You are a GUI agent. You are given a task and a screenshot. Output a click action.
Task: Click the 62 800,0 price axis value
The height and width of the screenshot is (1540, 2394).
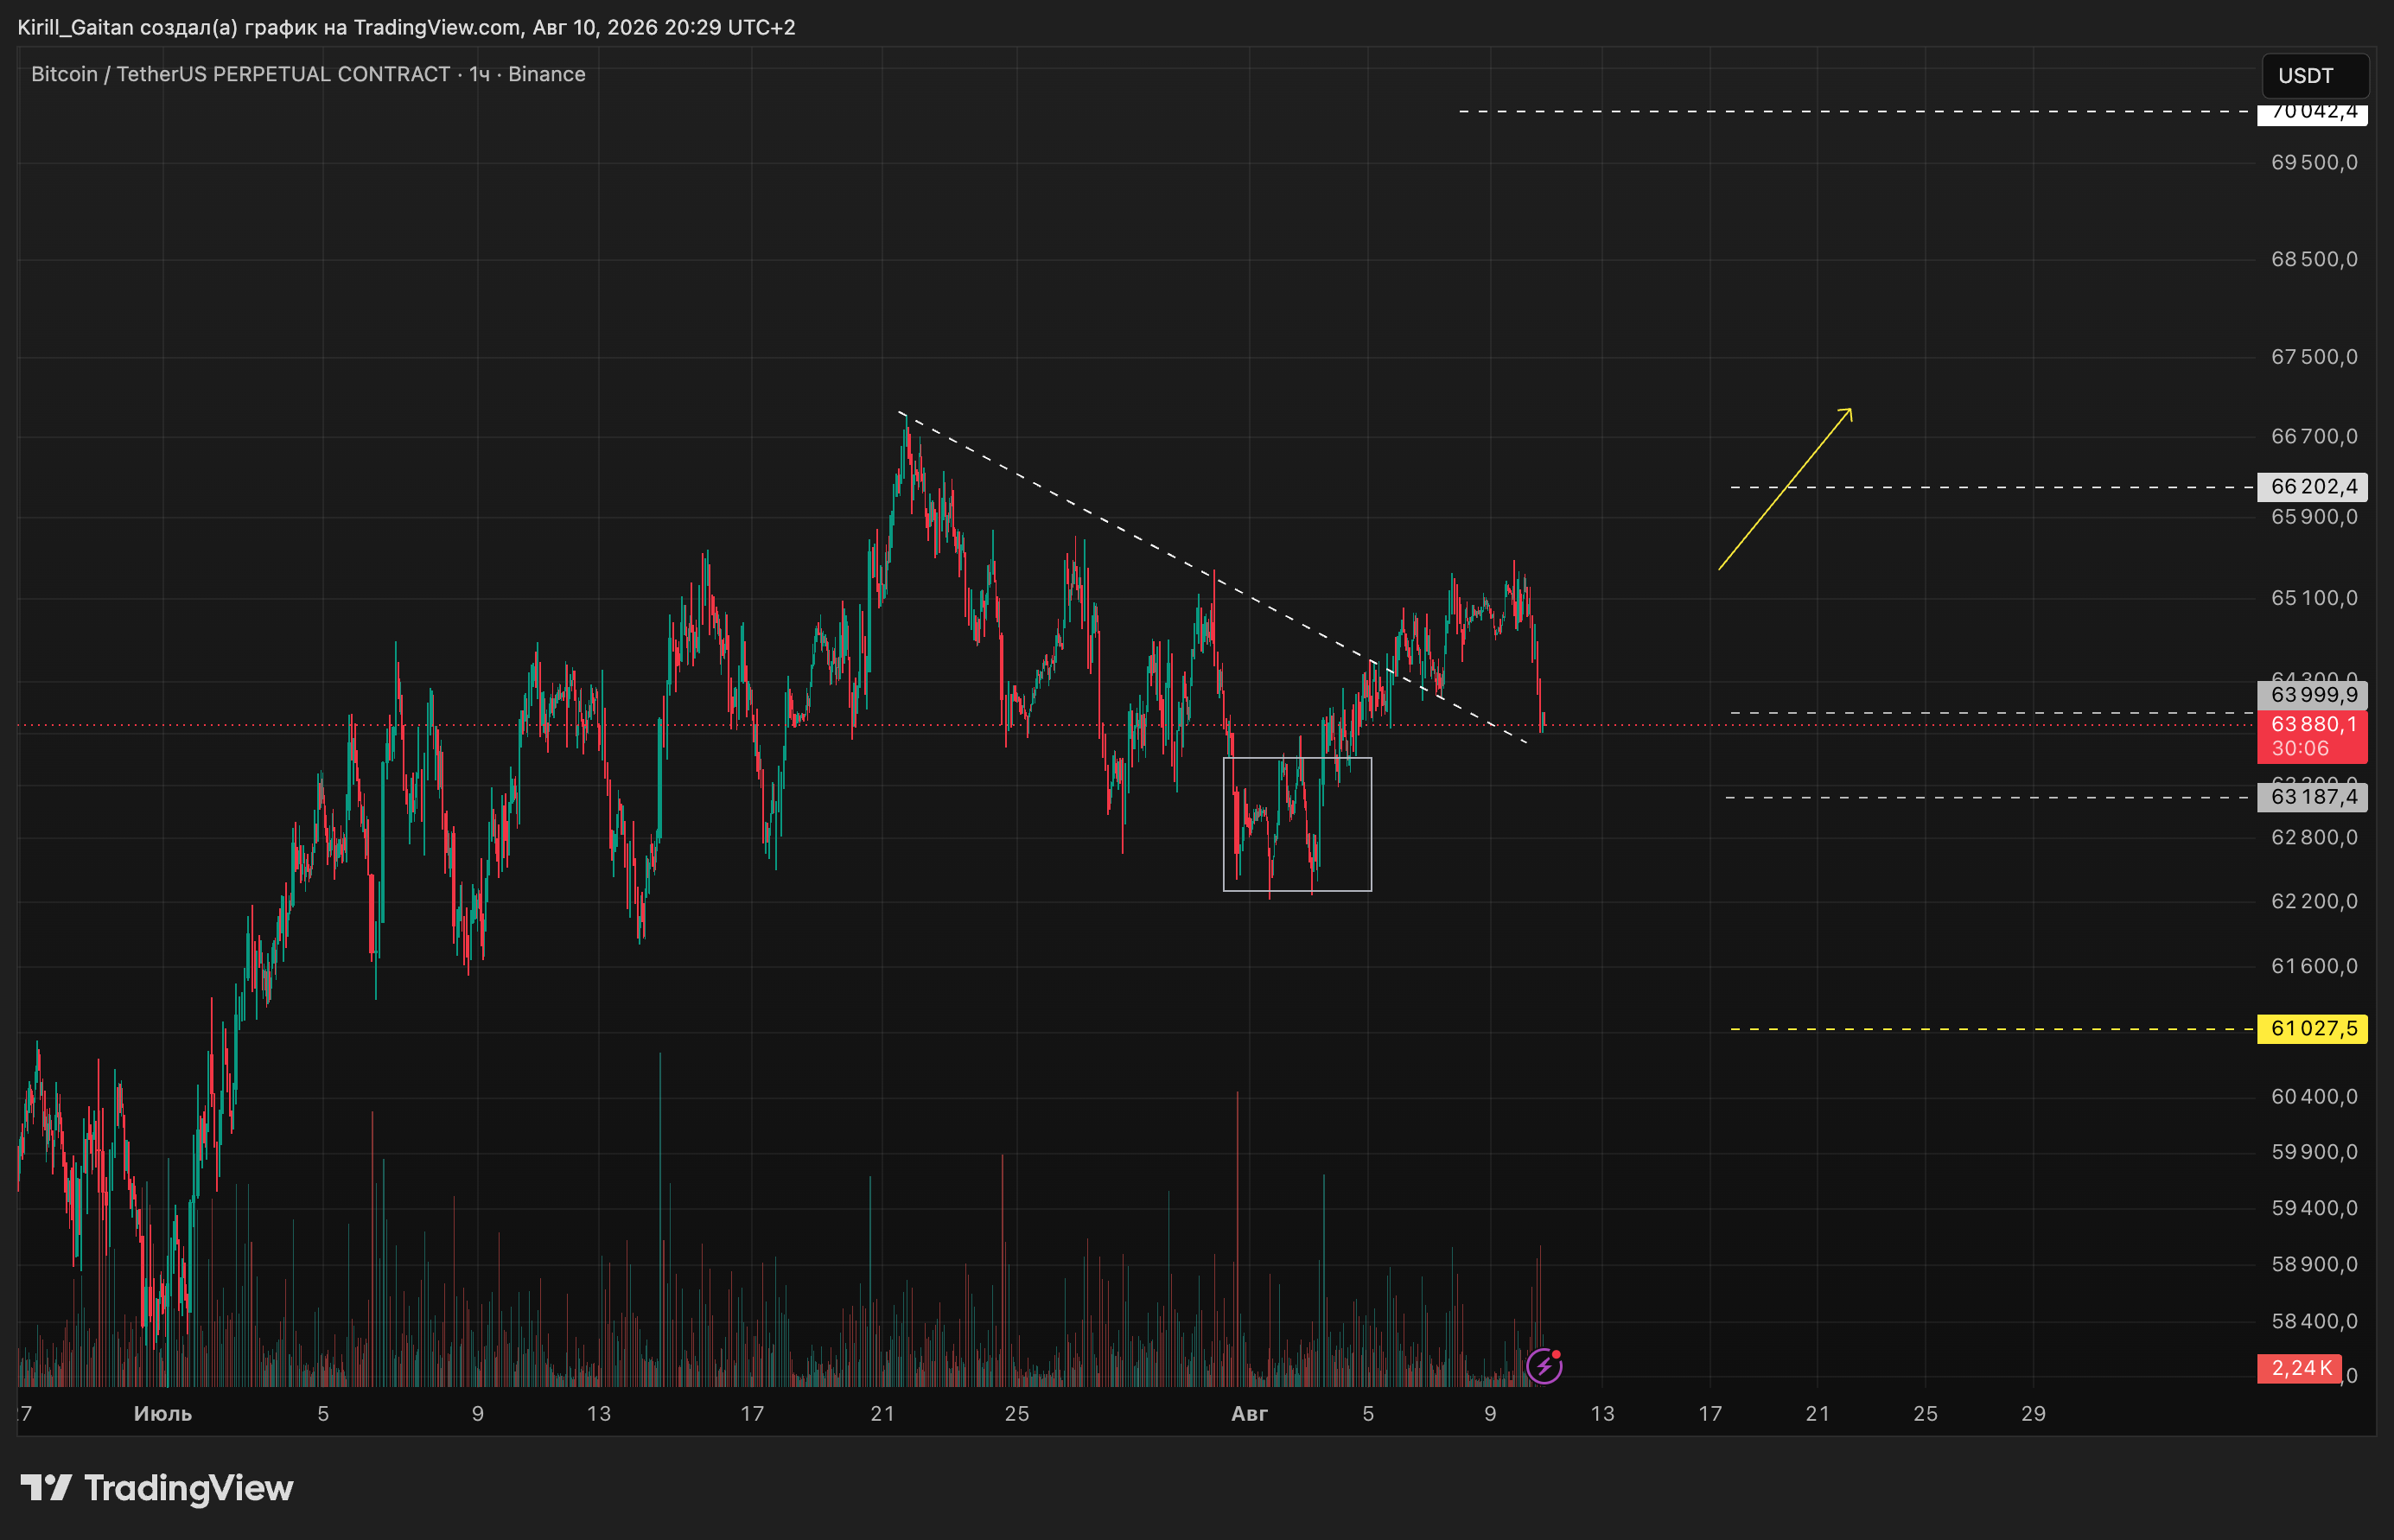2314,837
